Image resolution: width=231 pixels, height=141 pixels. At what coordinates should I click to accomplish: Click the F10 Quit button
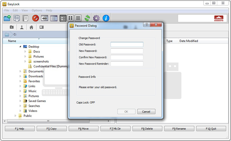coord(211,129)
